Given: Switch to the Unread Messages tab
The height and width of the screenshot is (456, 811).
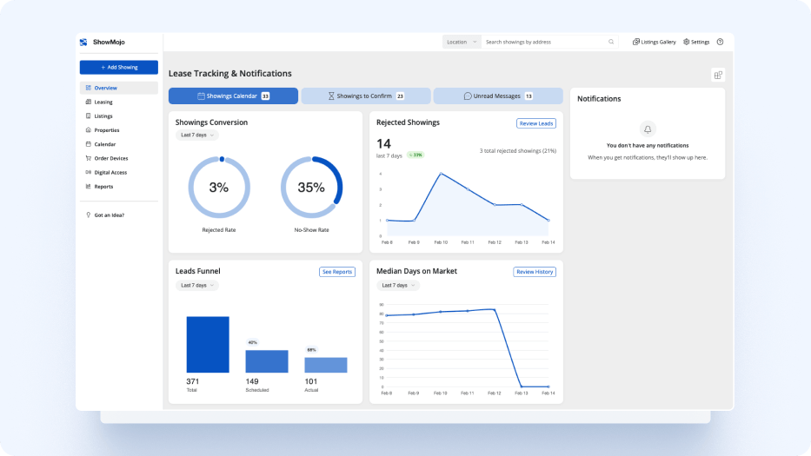Looking at the screenshot, I should click(x=498, y=96).
